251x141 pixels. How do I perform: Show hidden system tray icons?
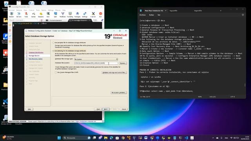pos(213,138)
